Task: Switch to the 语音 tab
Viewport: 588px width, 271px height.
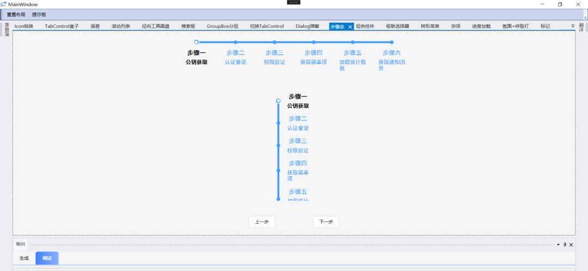Action: 95,26
